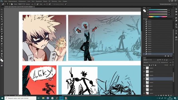Toggle Erase to History checkbox
This screenshot has width=178, height=100.
pos(53,4)
